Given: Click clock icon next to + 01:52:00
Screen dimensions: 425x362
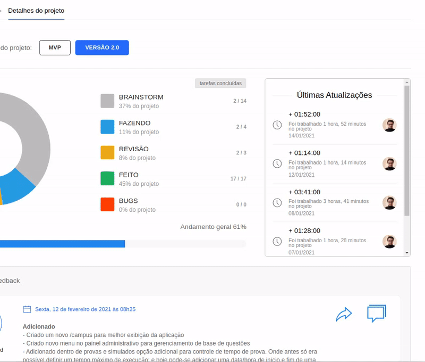Looking at the screenshot, I should (277, 125).
